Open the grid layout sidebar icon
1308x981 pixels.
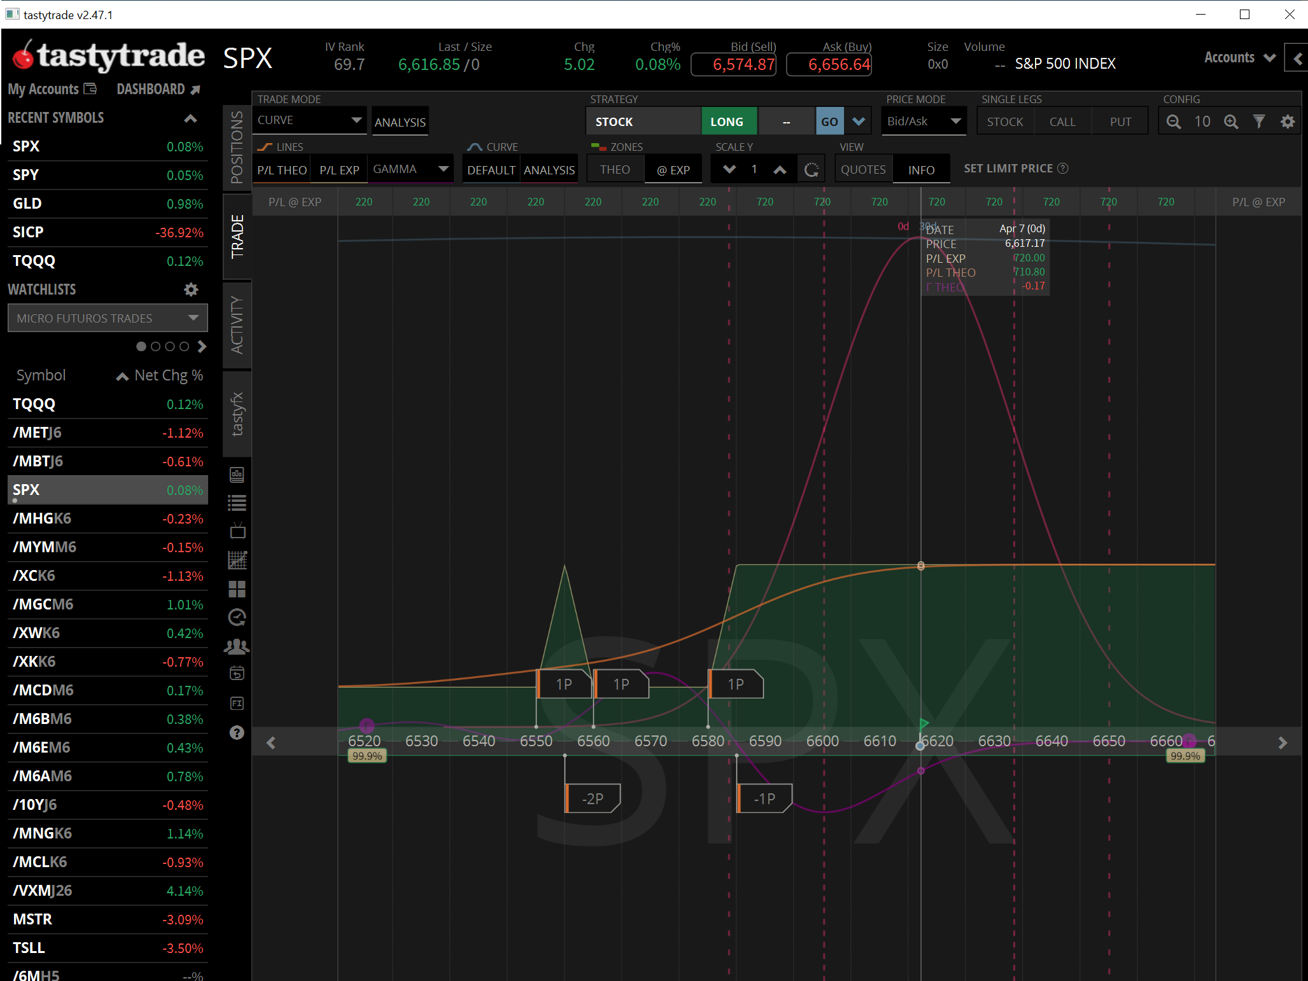tap(237, 589)
